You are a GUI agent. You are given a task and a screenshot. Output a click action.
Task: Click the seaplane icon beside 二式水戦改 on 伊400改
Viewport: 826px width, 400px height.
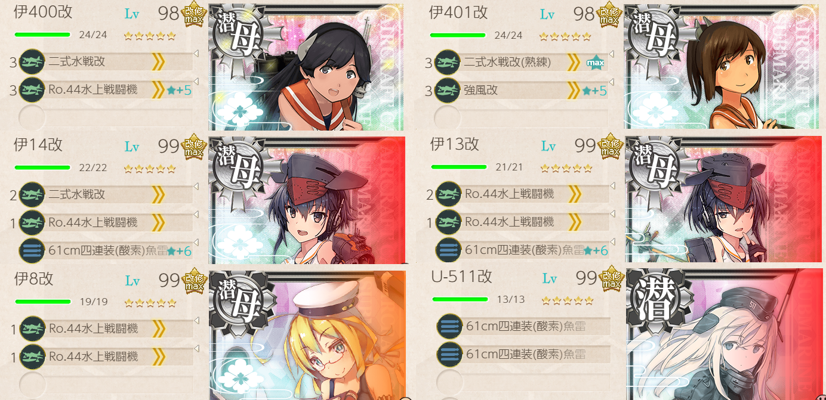pos(32,61)
